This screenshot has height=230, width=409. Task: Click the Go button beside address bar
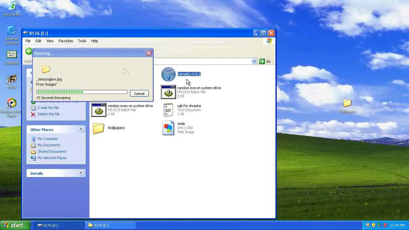click(265, 61)
